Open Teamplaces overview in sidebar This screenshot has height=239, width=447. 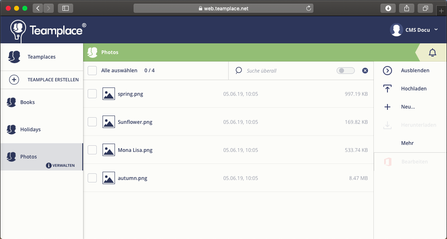[42, 57]
